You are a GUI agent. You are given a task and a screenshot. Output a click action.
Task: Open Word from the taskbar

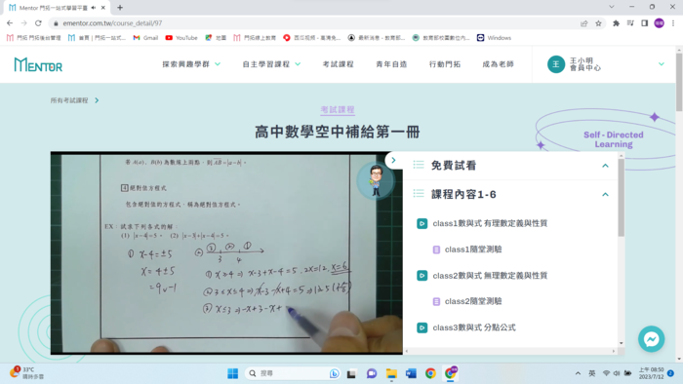[x=411, y=373]
